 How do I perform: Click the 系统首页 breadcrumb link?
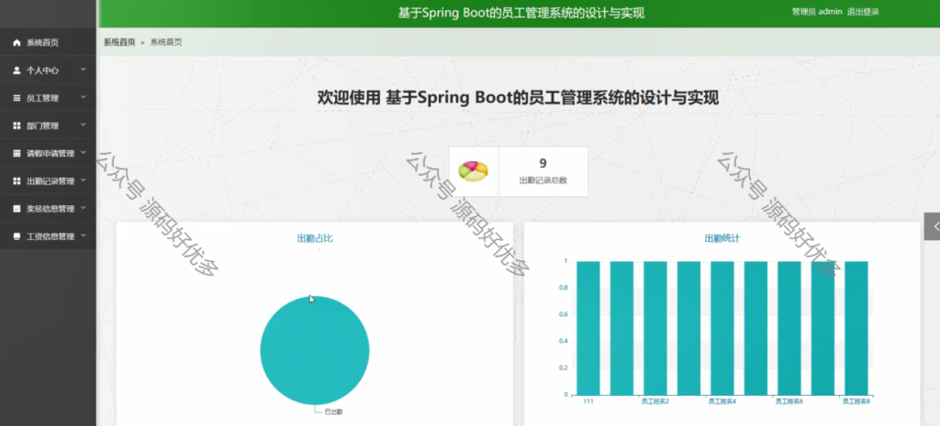tap(119, 42)
